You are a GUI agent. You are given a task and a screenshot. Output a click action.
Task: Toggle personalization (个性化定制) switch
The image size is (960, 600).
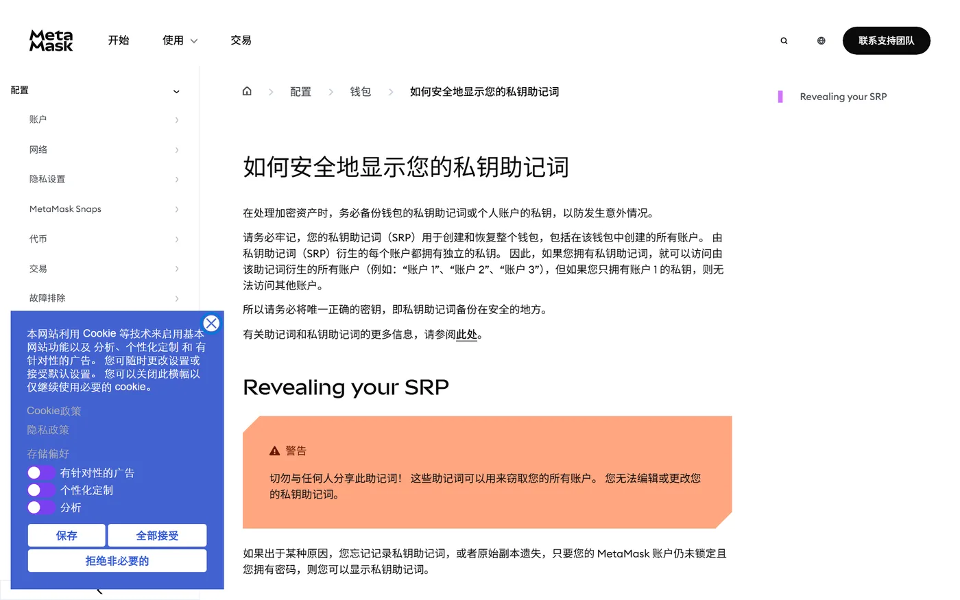pyautogui.click(x=41, y=490)
